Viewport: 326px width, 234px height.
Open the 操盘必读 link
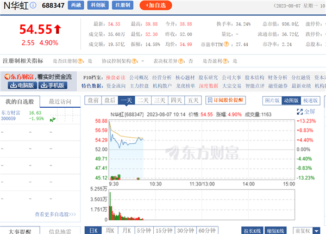click(116, 78)
